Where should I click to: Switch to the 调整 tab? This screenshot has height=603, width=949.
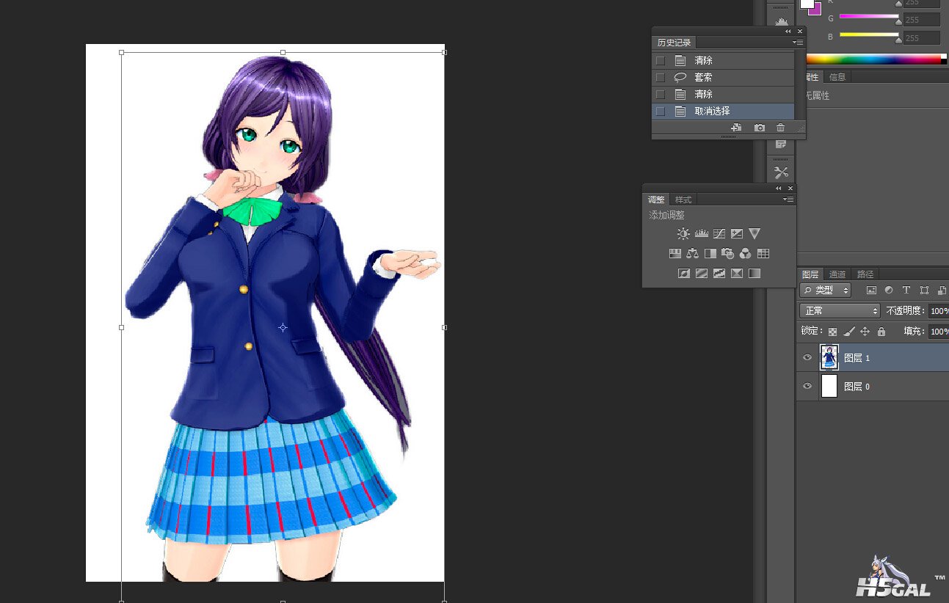point(656,200)
